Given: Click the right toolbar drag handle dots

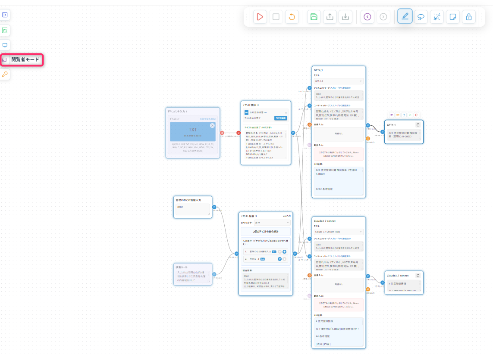Looking at the screenshot, I should click(x=482, y=17).
